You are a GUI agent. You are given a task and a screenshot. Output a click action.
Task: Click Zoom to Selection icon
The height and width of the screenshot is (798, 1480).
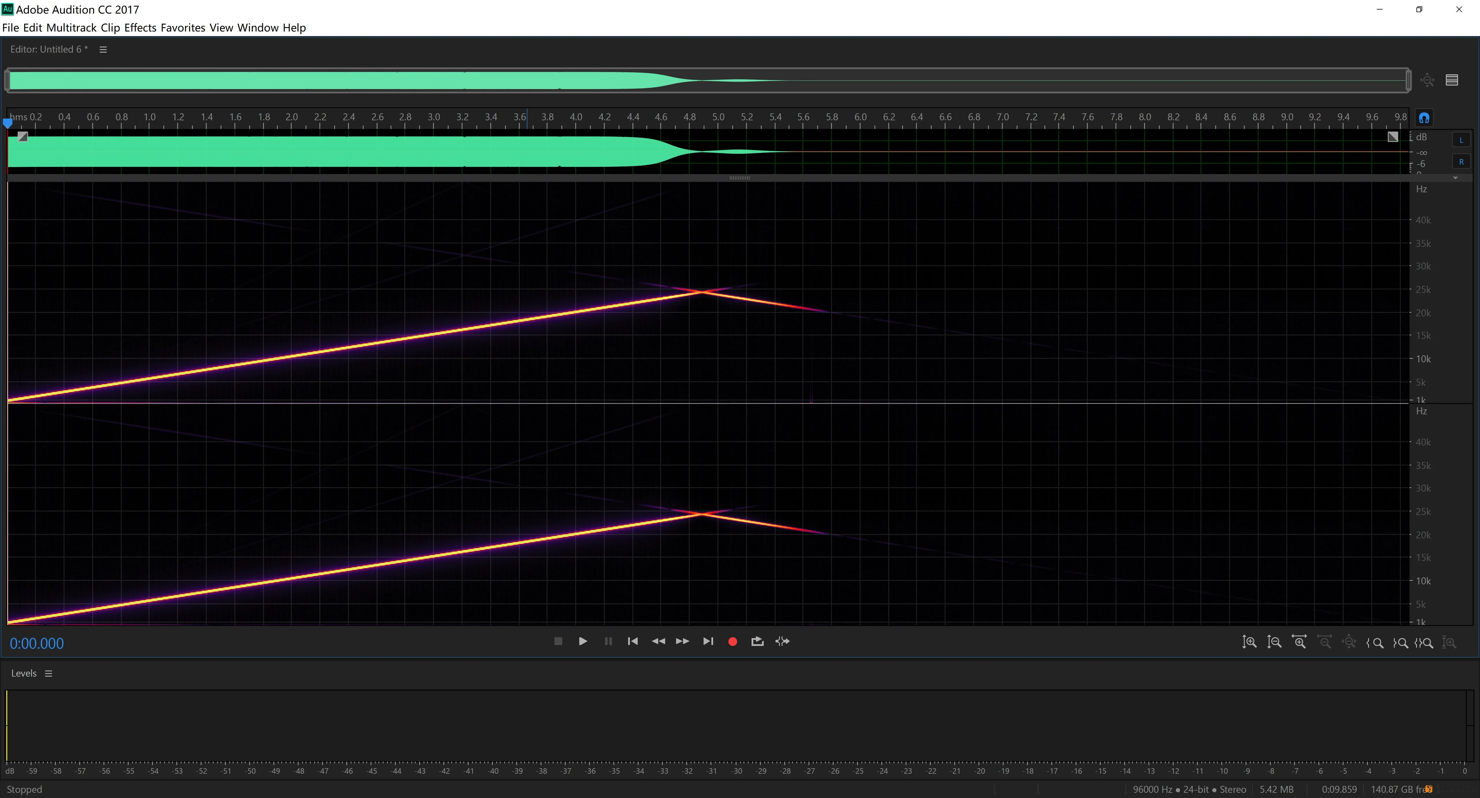tap(1424, 643)
